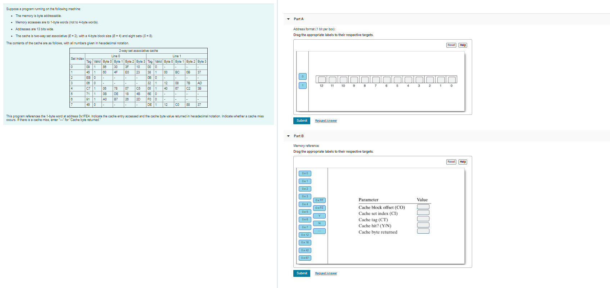Click the bit 6 target box

pyautogui.click(x=387, y=80)
